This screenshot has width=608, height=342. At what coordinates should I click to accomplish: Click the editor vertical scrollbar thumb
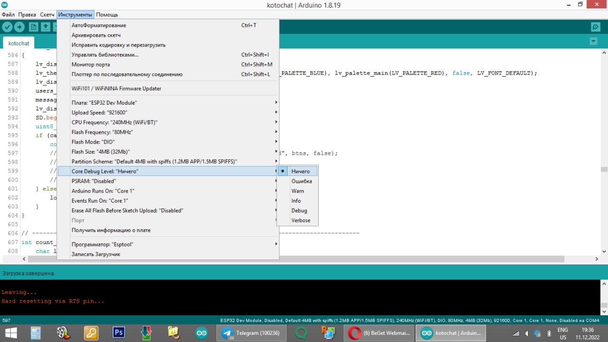point(604,169)
